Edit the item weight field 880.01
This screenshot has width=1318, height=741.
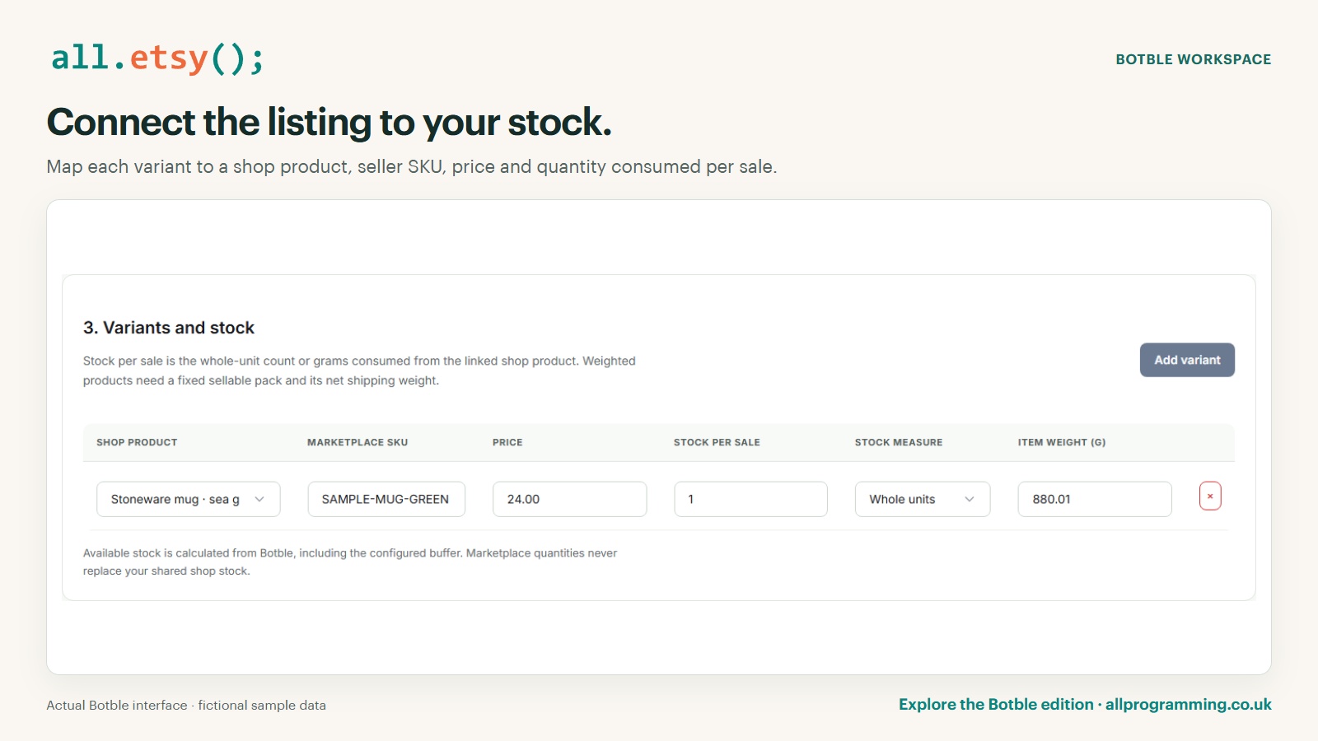[x=1095, y=499]
